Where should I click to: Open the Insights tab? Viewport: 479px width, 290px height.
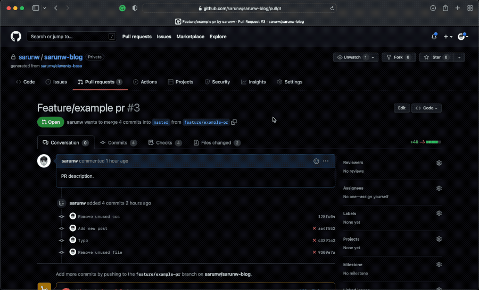point(253,82)
